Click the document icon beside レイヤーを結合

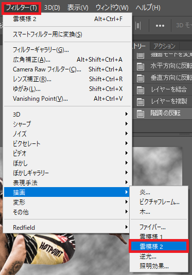[141, 90]
